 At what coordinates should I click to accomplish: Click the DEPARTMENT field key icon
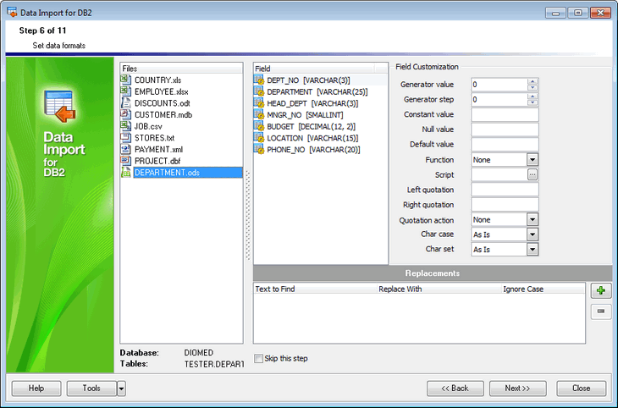coord(259,91)
